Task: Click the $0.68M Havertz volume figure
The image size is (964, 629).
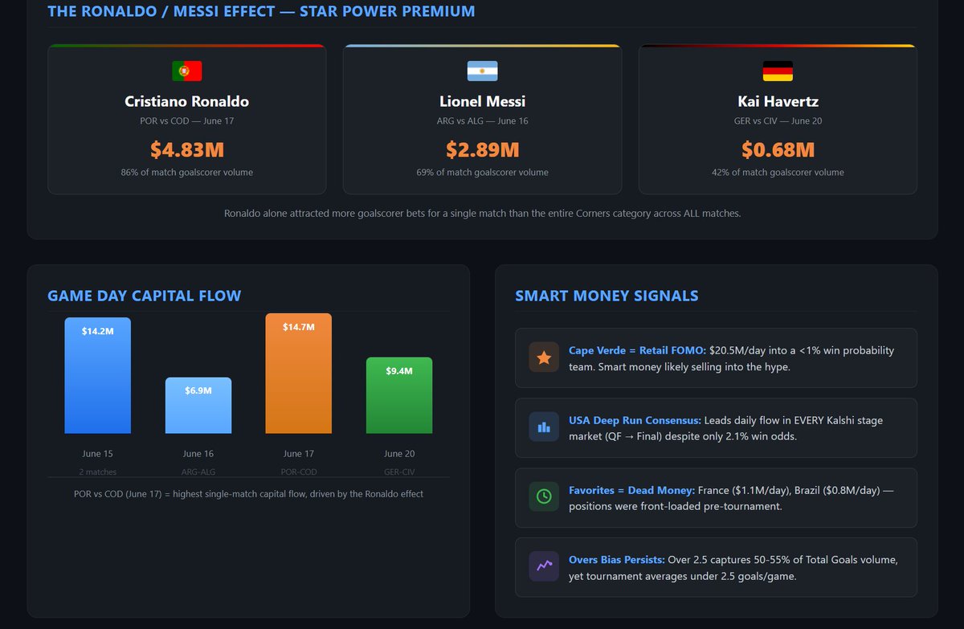Action: tap(778, 149)
